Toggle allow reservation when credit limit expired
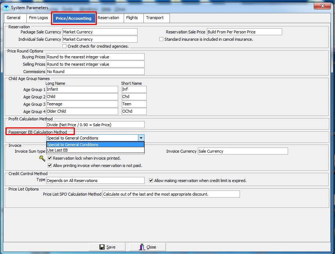This screenshot has width=335, height=254. coord(151,181)
